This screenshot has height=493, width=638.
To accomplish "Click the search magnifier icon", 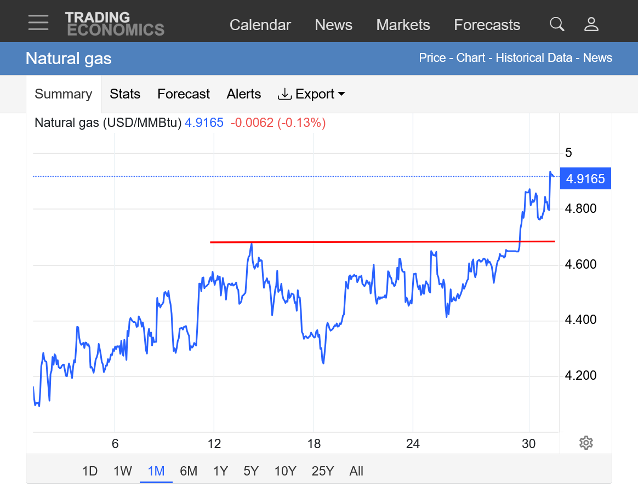I will tap(557, 24).
